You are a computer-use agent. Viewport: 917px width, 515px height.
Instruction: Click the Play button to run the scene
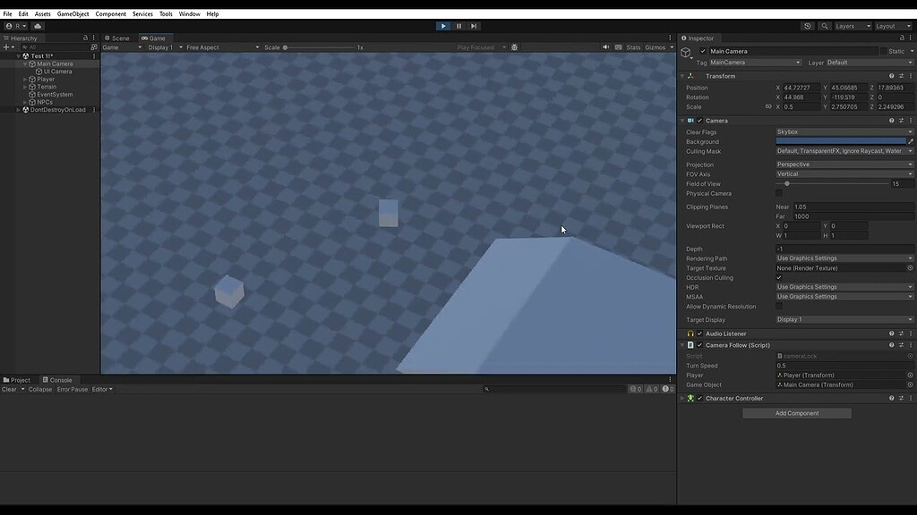(443, 26)
